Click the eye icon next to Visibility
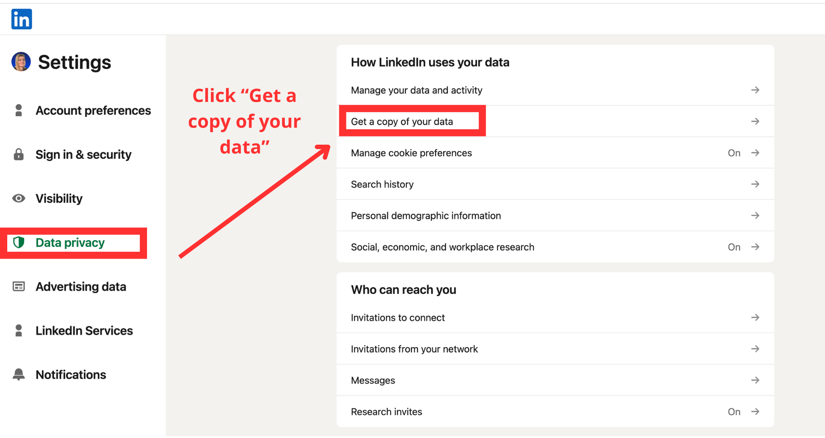Screen dimensions: 825x438 [x=18, y=198]
